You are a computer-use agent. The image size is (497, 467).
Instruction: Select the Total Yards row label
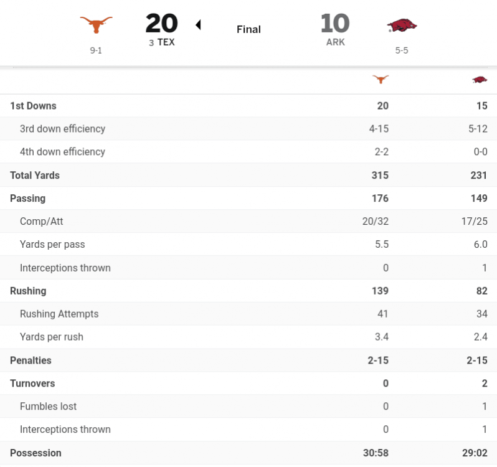coord(35,176)
